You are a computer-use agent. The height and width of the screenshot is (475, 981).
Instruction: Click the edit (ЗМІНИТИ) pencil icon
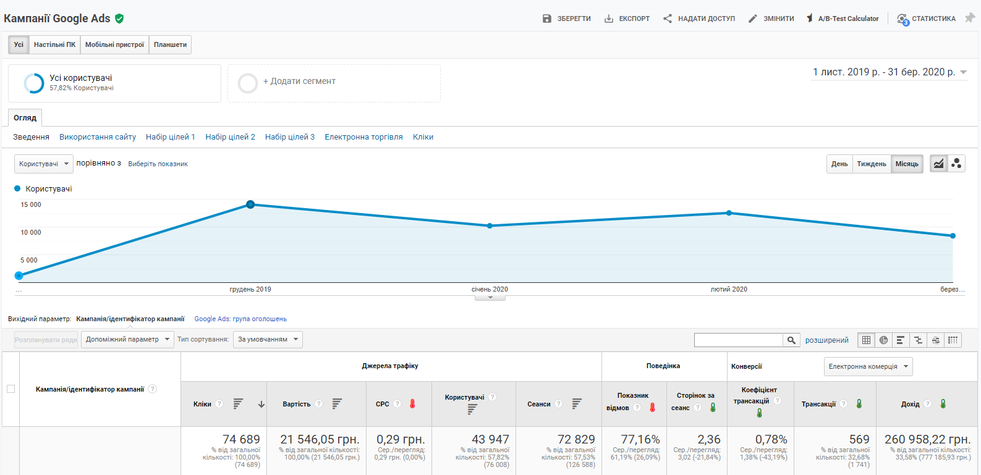tap(752, 19)
